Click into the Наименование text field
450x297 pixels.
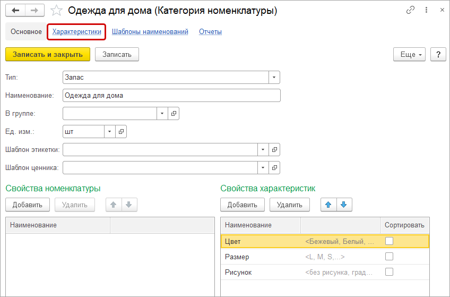[171, 96]
